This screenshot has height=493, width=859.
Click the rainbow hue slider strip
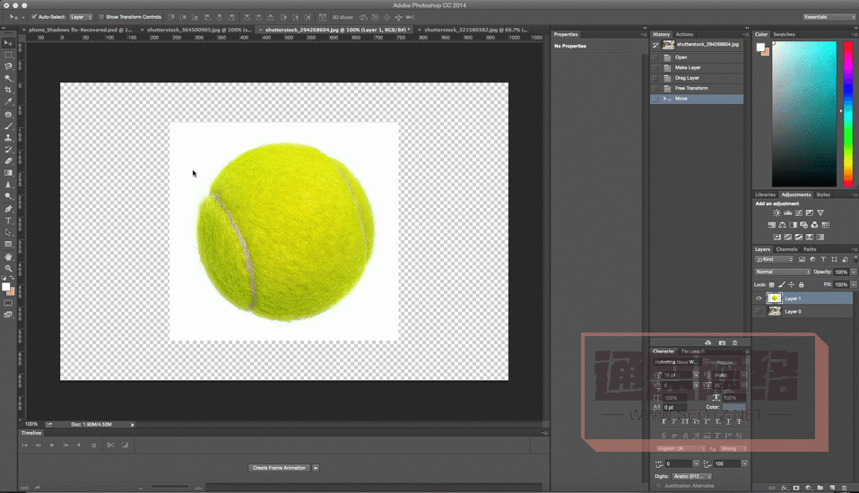tap(848, 114)
